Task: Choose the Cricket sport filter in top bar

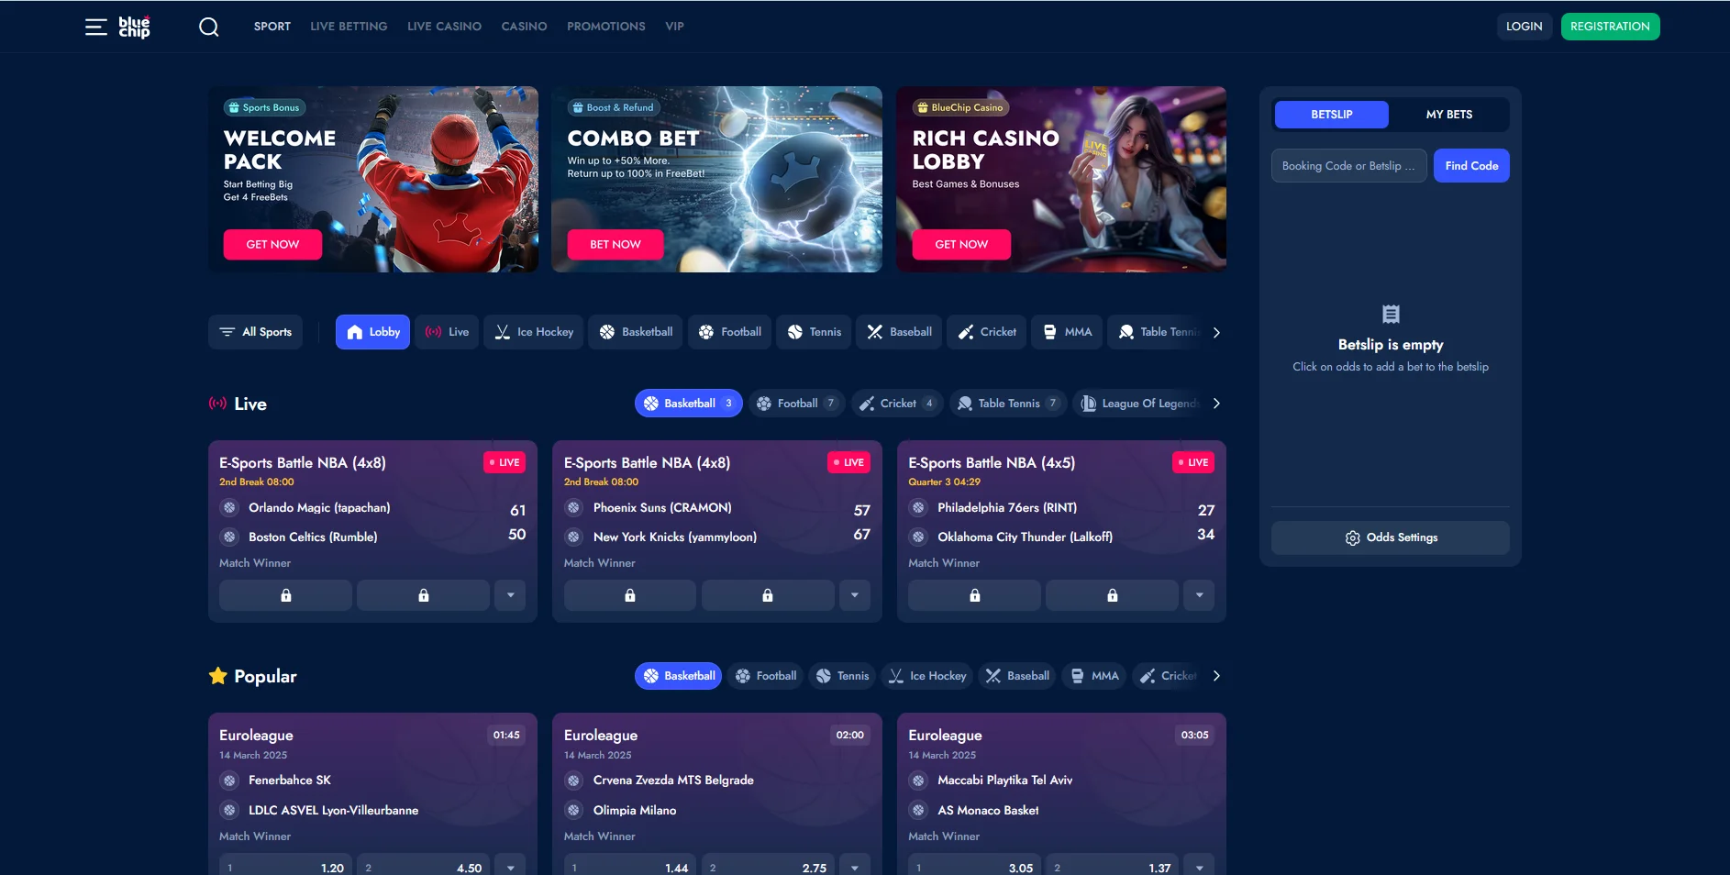Action: click(x=987, y=332)
